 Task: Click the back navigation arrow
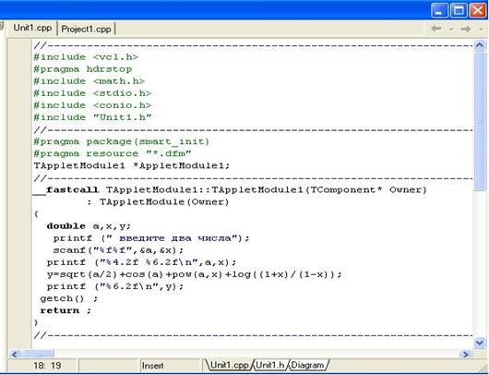coord(436,29)
